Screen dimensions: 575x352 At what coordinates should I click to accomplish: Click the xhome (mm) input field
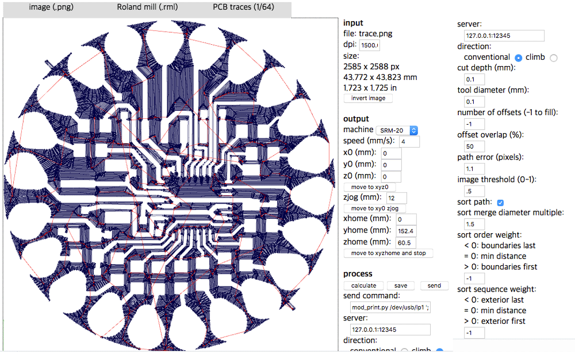[406, 219]
